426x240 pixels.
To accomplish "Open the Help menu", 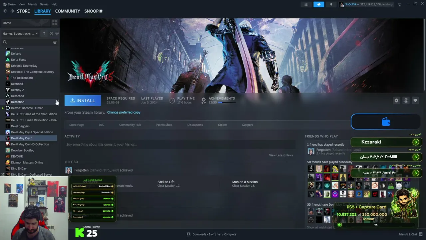I will click(x=54, y=4).
